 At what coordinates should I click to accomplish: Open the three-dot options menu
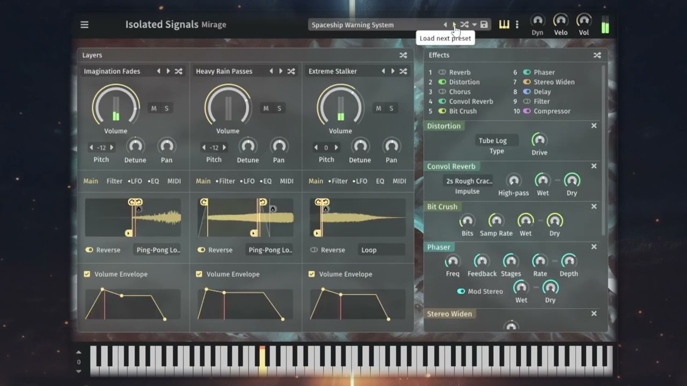coord(517,25)
